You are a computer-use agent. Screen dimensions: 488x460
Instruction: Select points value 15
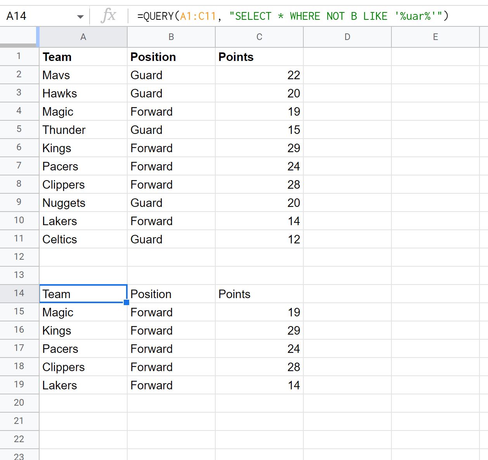tap(259, 130)
